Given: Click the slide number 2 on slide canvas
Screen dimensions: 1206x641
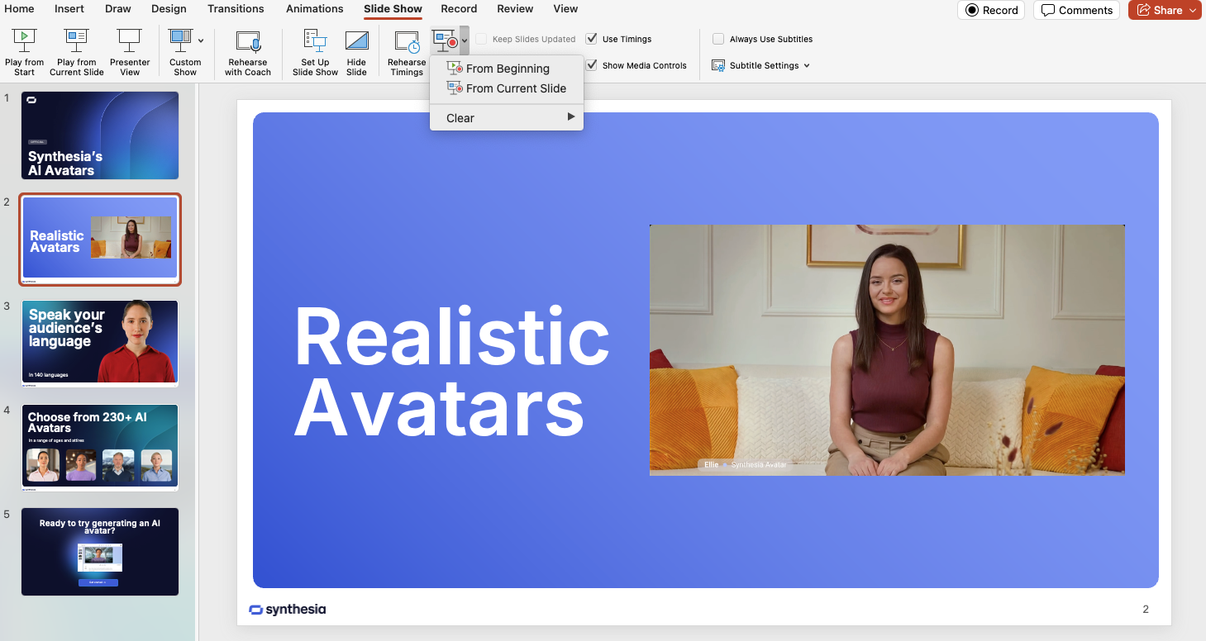Looking at the screenshot, I should 1146,610.
